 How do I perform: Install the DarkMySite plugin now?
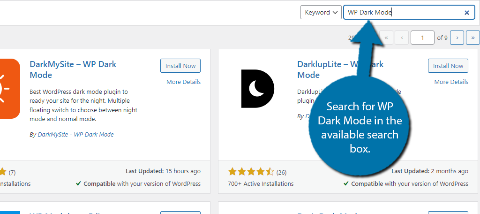coord(180,66)
